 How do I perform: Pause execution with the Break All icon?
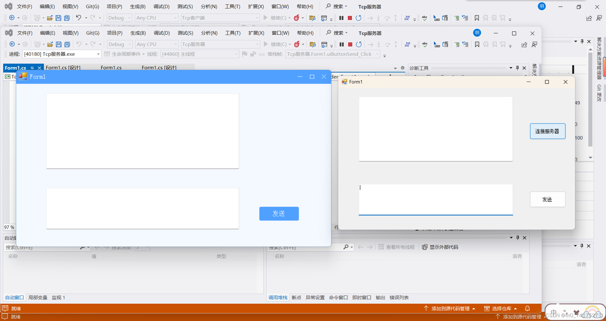341,44
